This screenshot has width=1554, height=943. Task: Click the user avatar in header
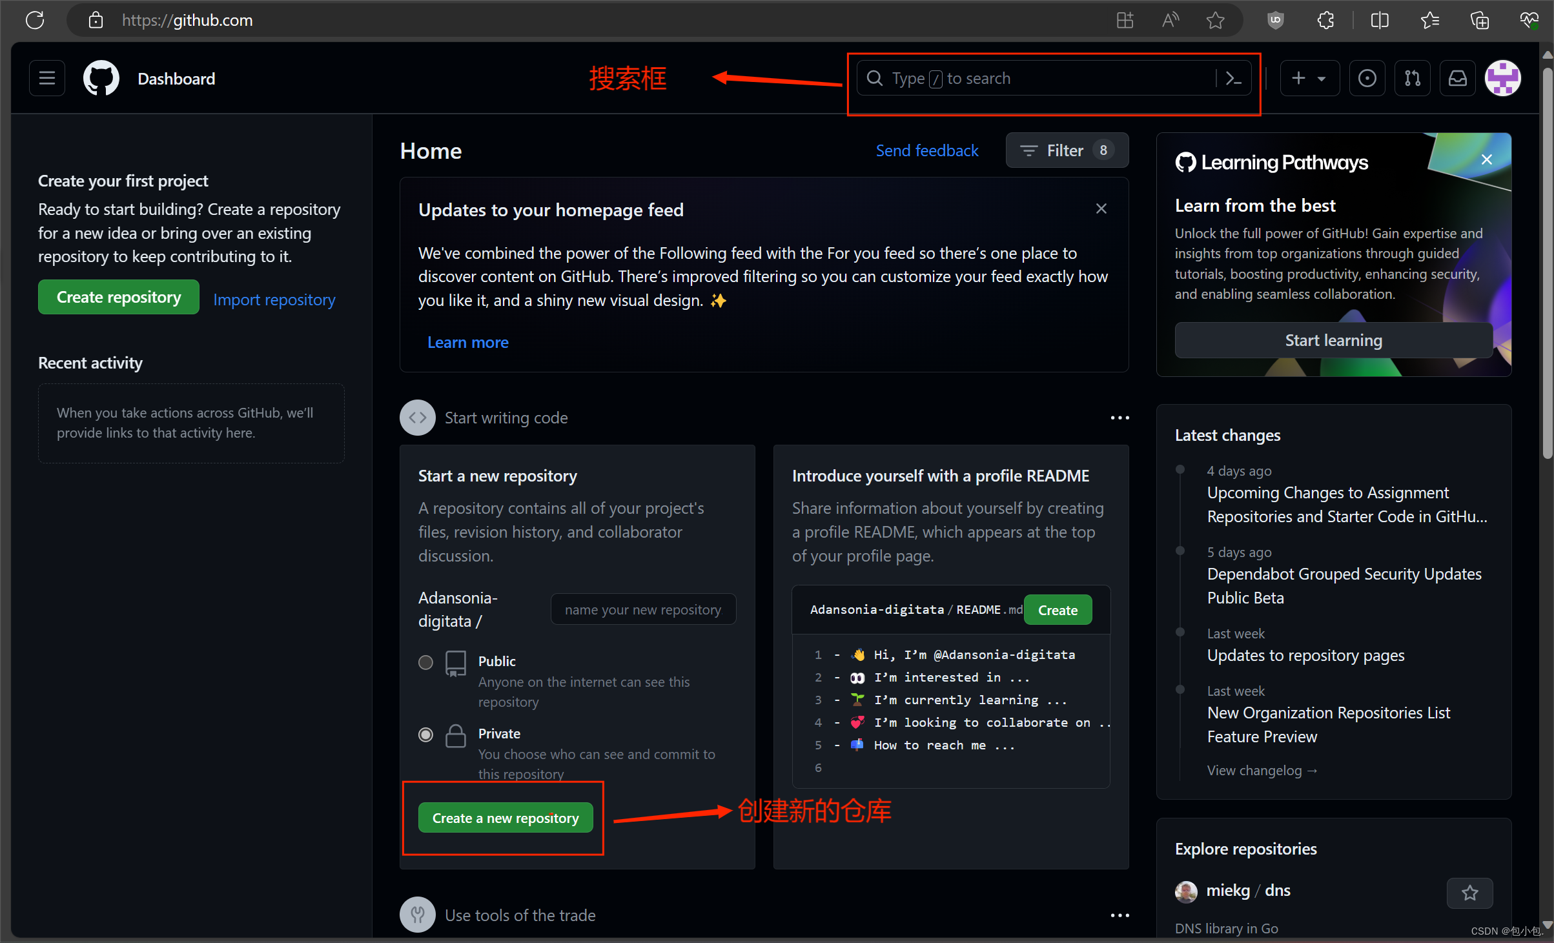[x=1502, y=78]
